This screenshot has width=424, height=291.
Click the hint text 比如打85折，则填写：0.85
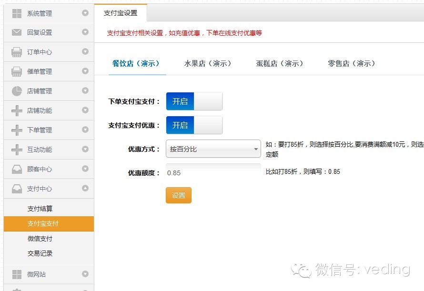pos(303,171)
